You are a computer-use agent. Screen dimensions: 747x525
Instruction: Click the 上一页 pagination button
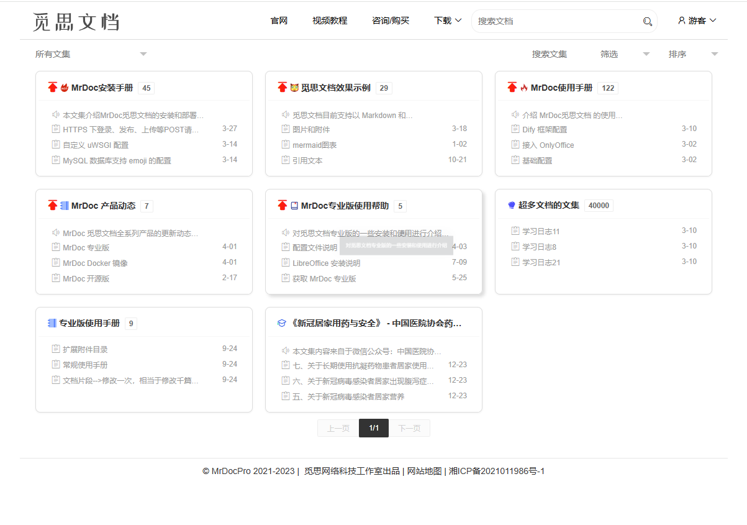(338, 428)
